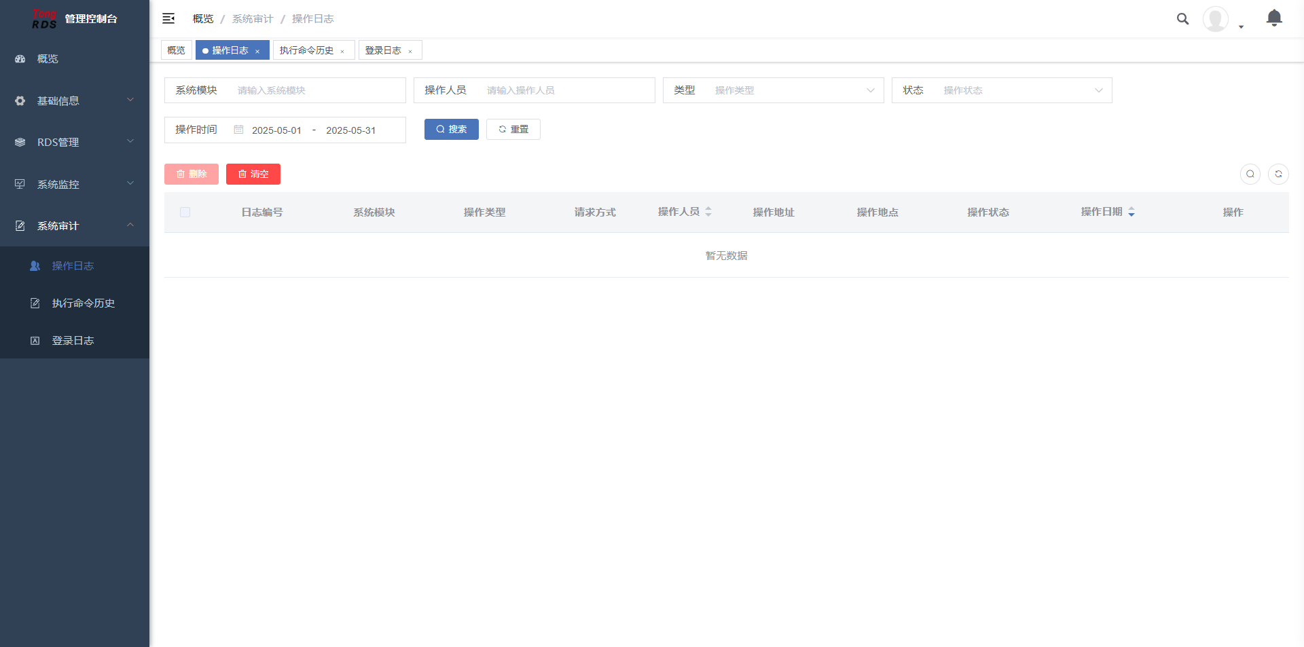Click the 请求方式 column header
The image size is (1304, 647).
pyautogui.click(x=595, y=212)
